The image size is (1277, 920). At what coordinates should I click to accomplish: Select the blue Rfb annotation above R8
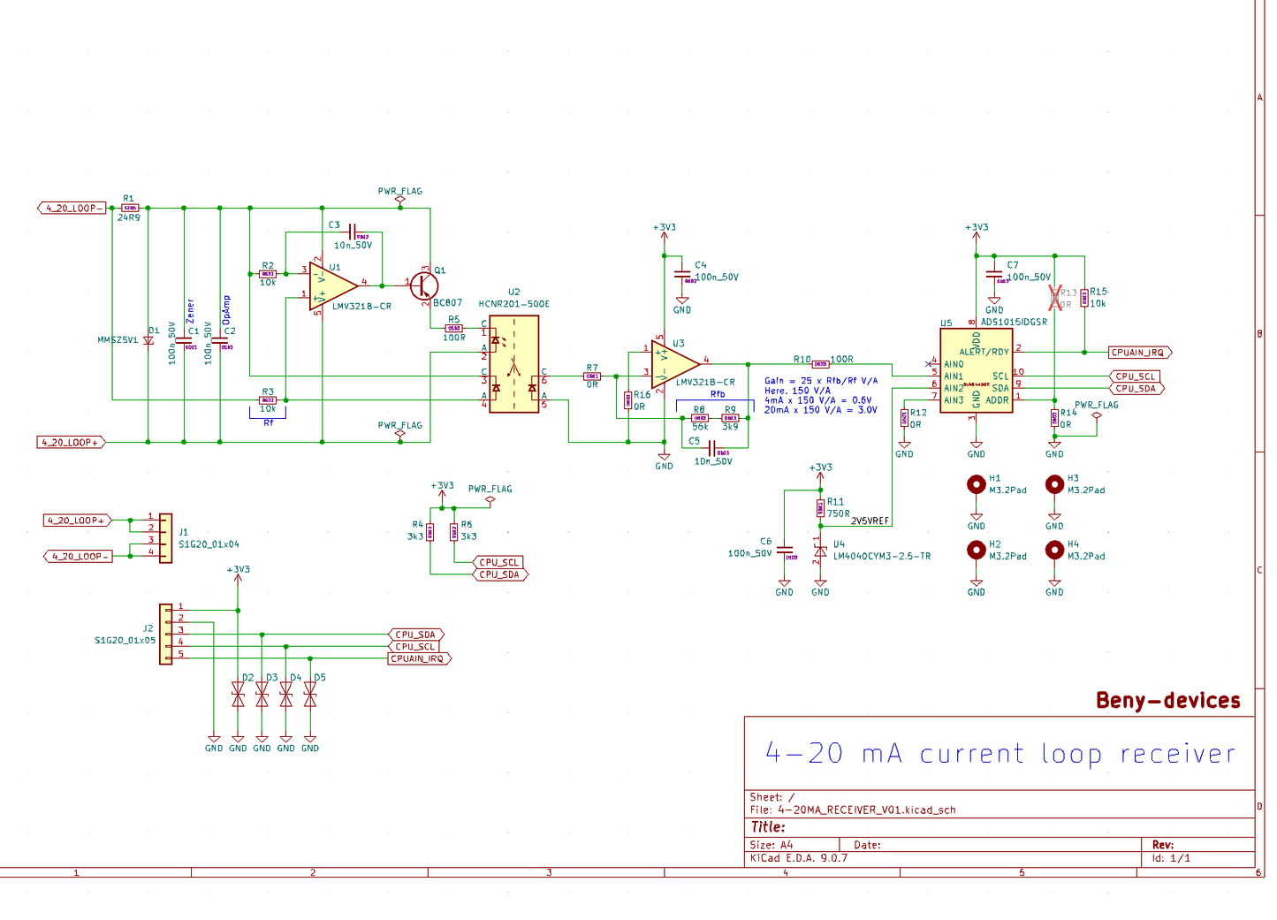718,395
